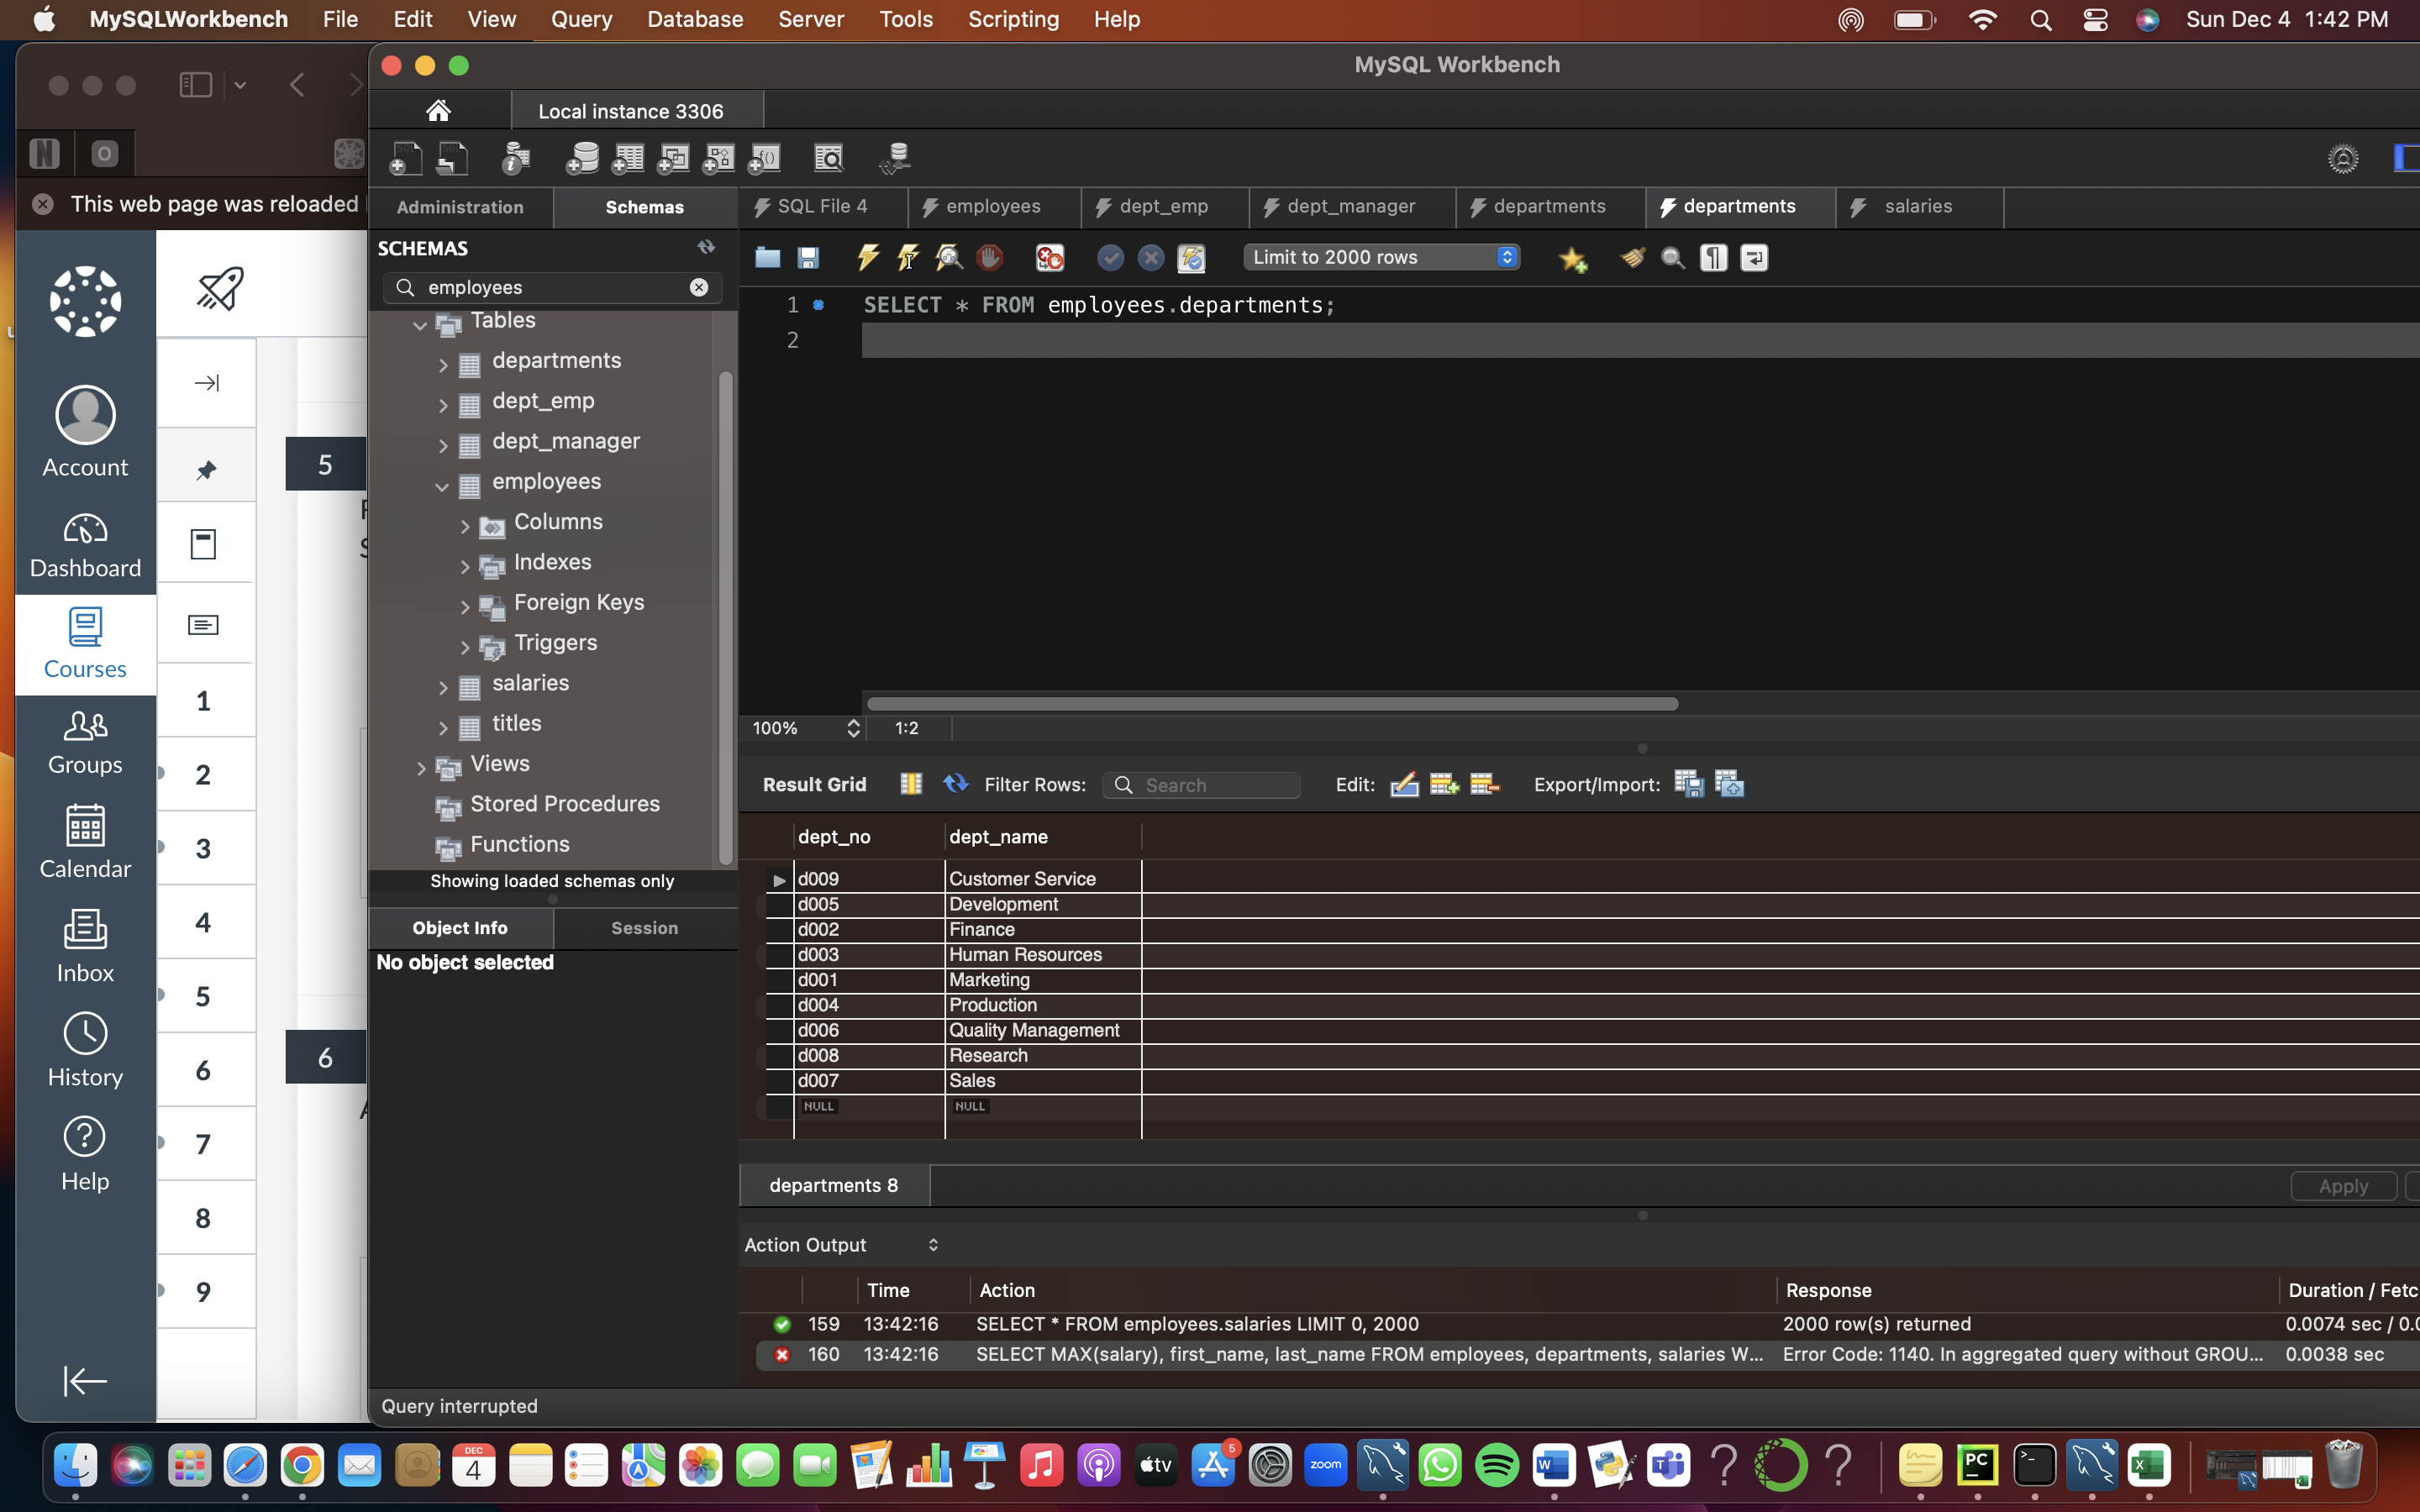The width and height of the screenshot is (2420, 1512).
Task: Click the Create New Function icon
Action: click(x=763, y=157)
